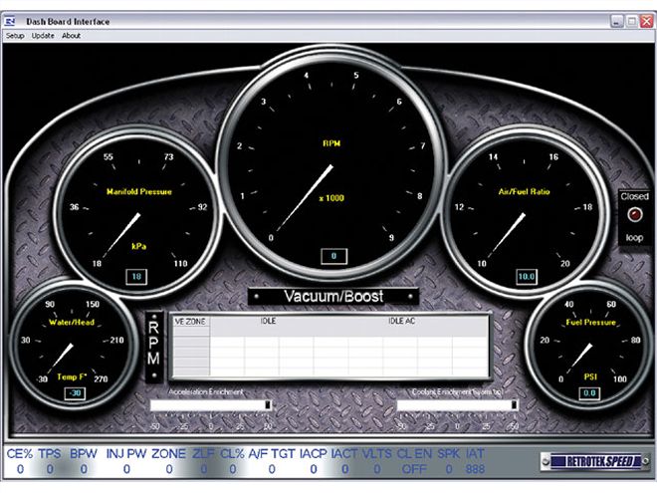Click the CL EN OFF status

tap(414, 469)
